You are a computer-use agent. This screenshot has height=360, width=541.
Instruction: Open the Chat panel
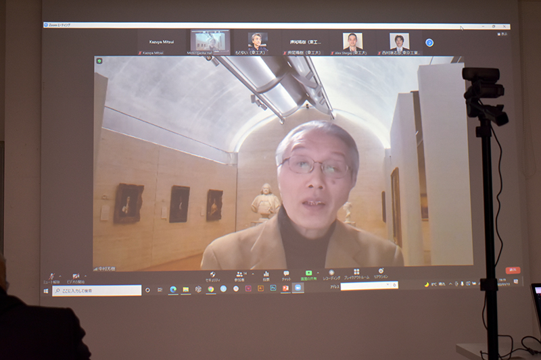286,276
